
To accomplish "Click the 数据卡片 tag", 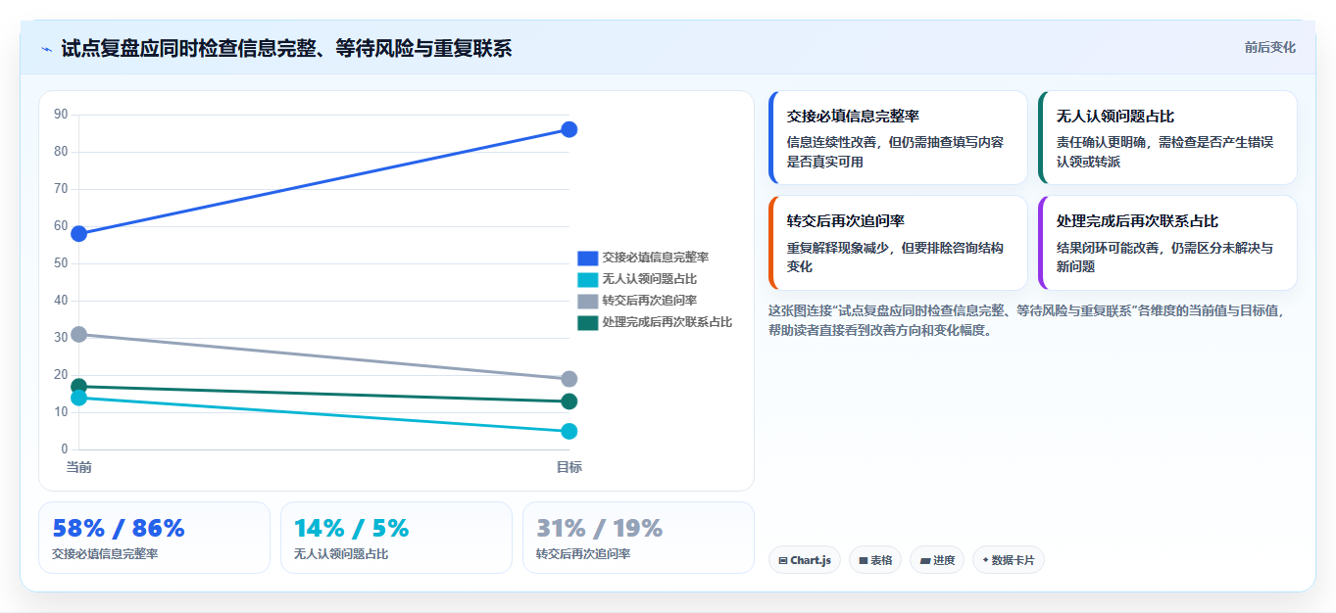I will click(x=1009, y=560).
